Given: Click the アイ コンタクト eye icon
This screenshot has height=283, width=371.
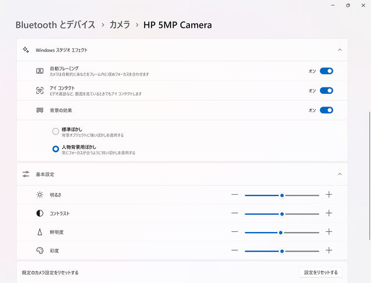Looking at the screenshot, I should 40,90.
